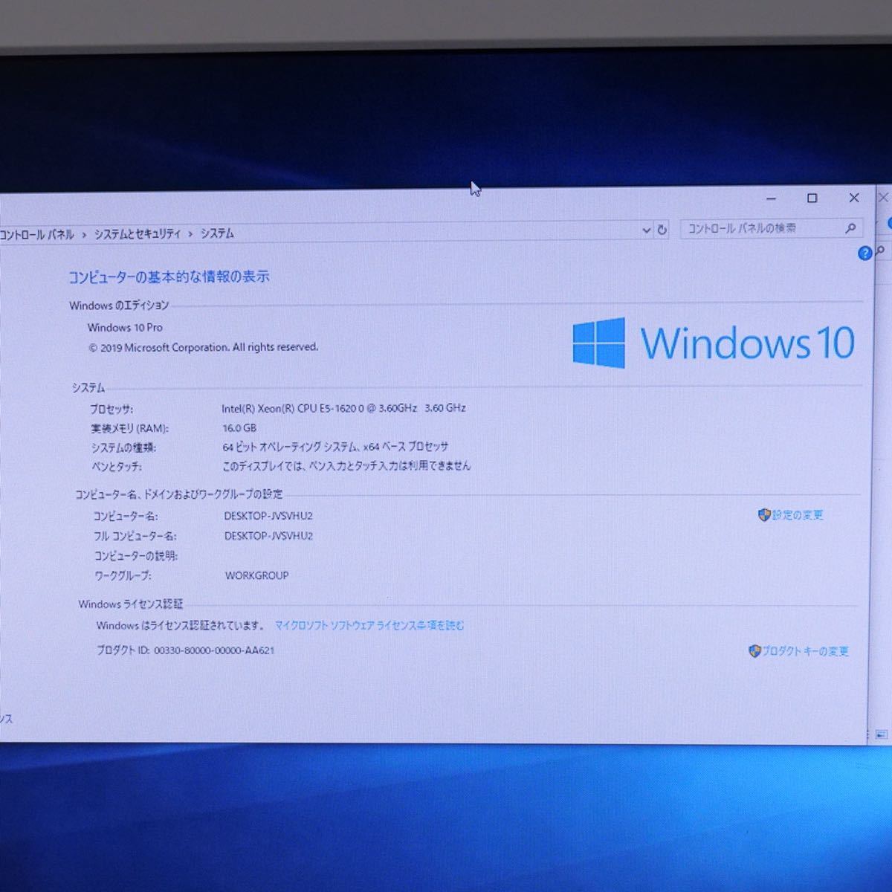Click the Microsoft copyright 2019 text
Image resolution: width=892 pixels, height=892 pixels.
[203, 347]
